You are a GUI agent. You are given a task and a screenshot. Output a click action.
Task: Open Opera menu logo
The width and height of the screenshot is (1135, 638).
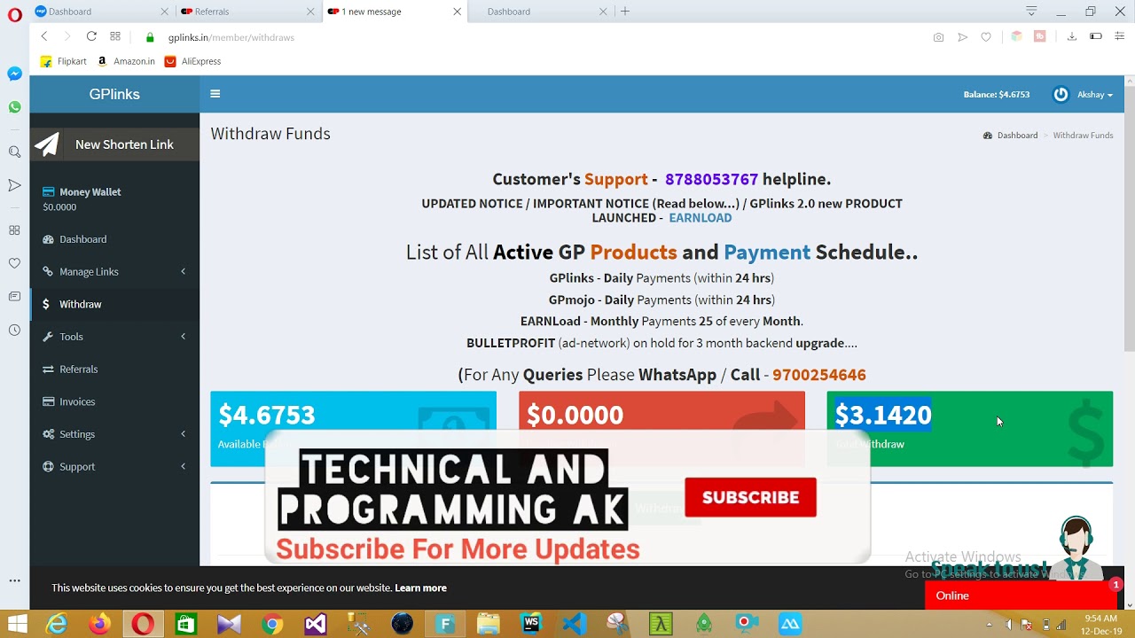point(14,15)
